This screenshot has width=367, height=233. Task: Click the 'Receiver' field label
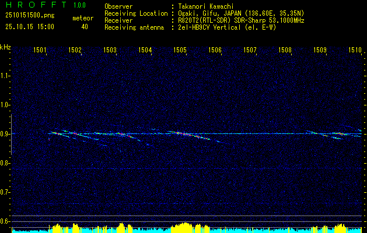[x=118, y=20]
